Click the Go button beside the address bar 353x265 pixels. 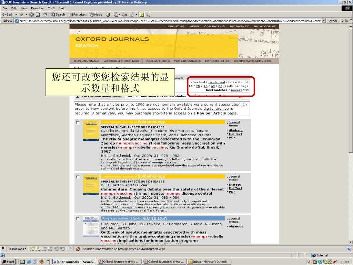click(333, 21)
